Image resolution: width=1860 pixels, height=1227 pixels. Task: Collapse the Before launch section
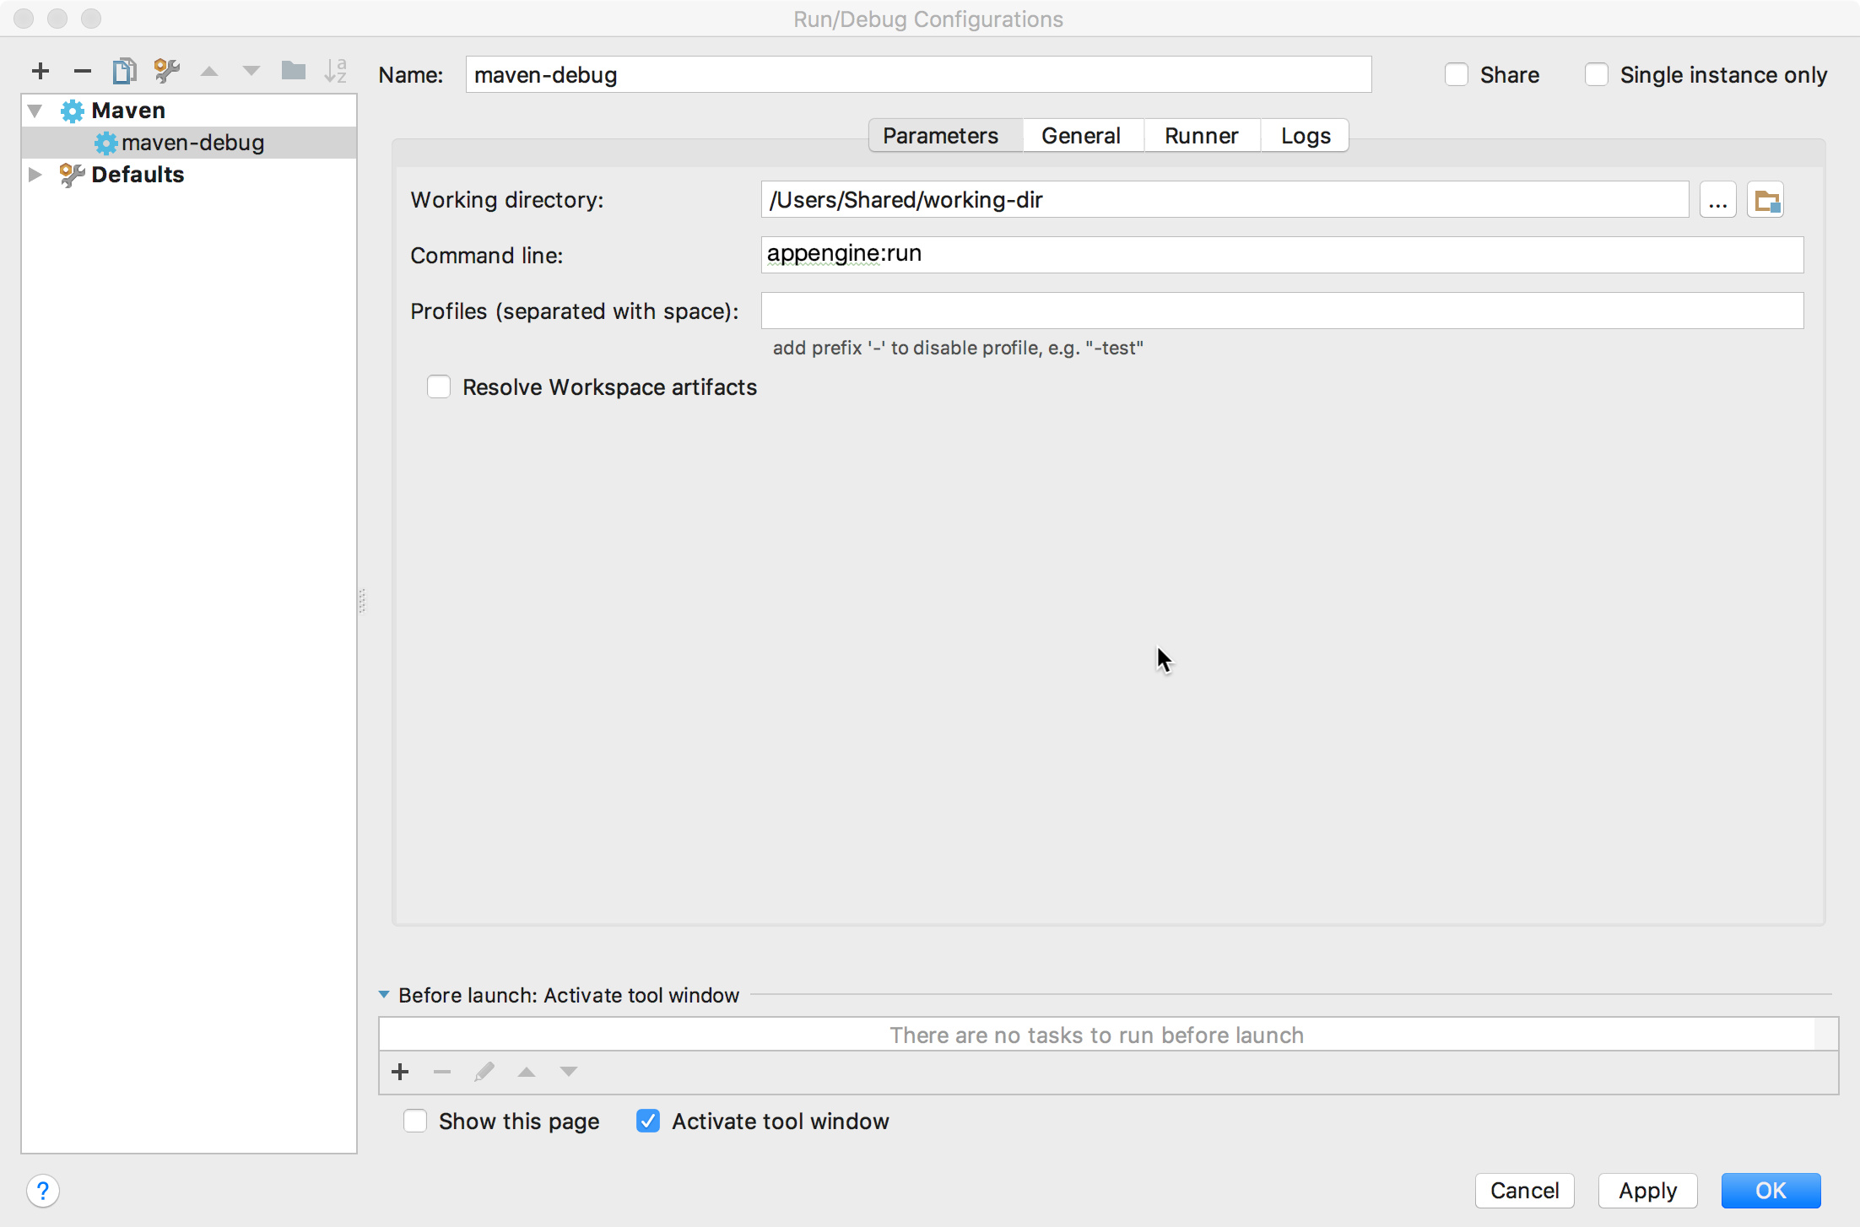(382, 996)
